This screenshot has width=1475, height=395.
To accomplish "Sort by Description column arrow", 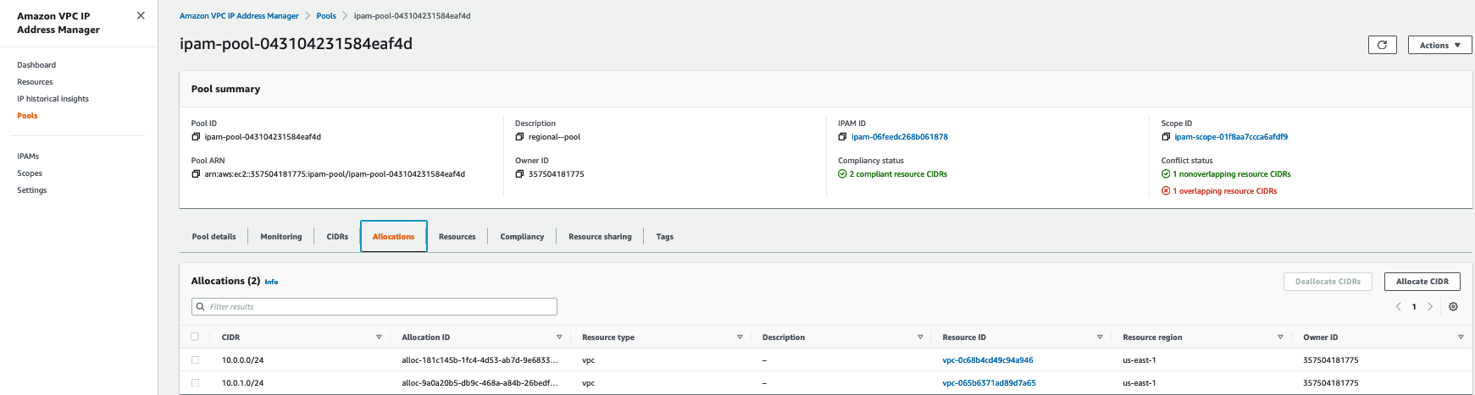I will pyautogui.click(x=920, y=337).
